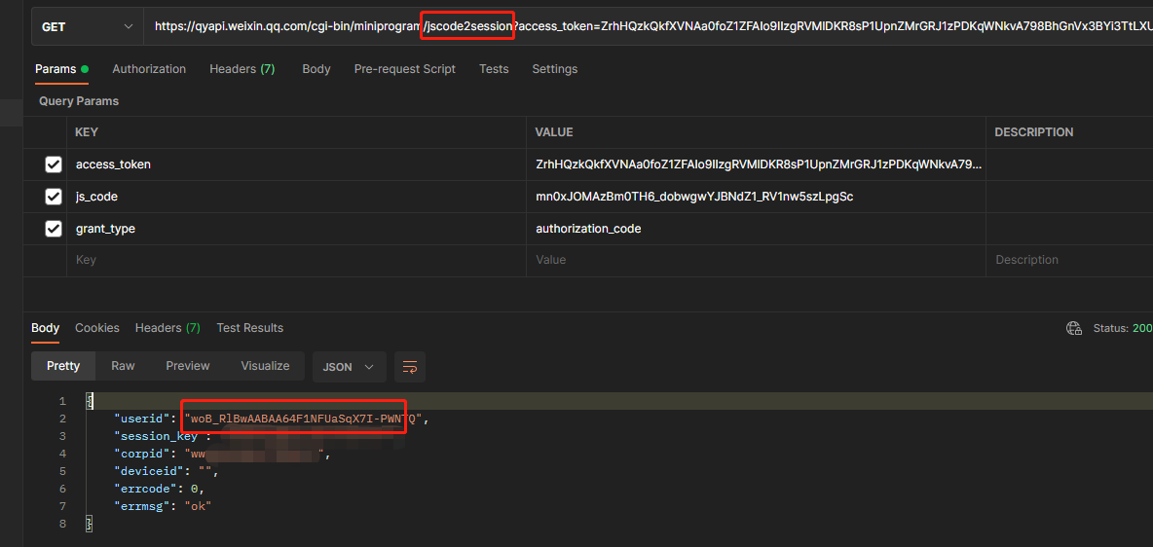Switch response view to Raw
The image size is (1153, 547).
123,366
